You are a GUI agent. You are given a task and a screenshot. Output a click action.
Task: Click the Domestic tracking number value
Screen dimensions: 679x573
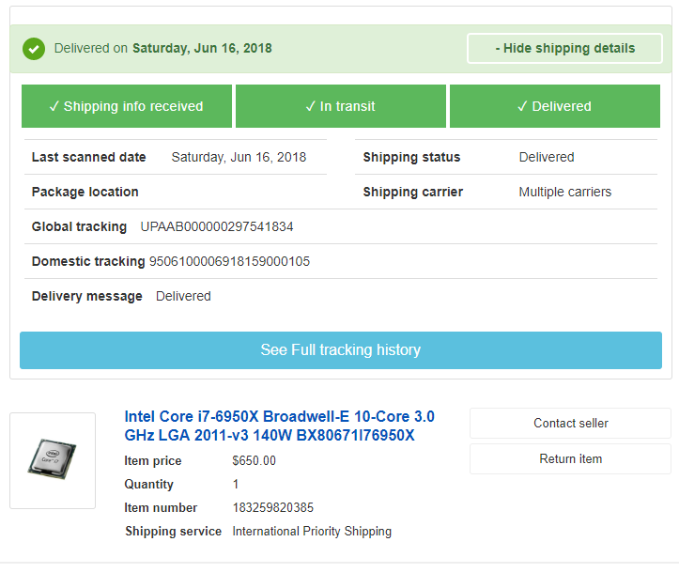229,261
